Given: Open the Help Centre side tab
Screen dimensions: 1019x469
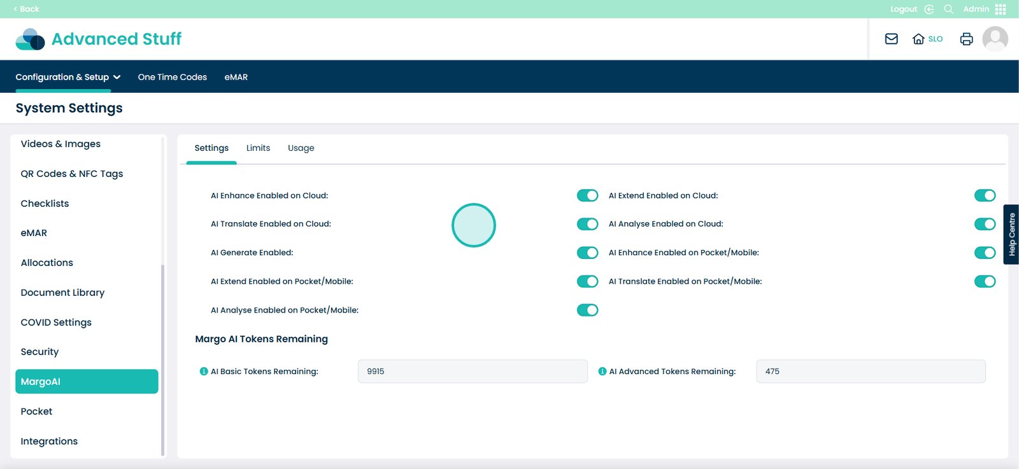Looking at the screenshot, I should pos(1011,234).
